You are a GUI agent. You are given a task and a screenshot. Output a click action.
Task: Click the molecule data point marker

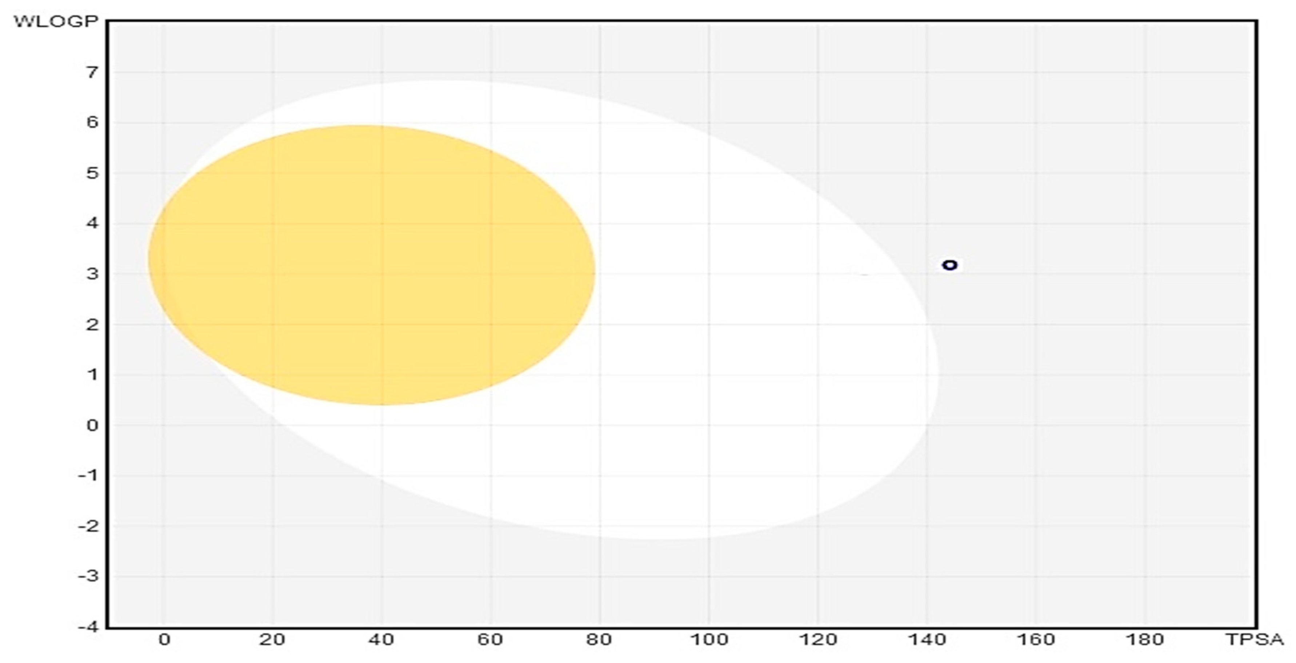(949, 265)
